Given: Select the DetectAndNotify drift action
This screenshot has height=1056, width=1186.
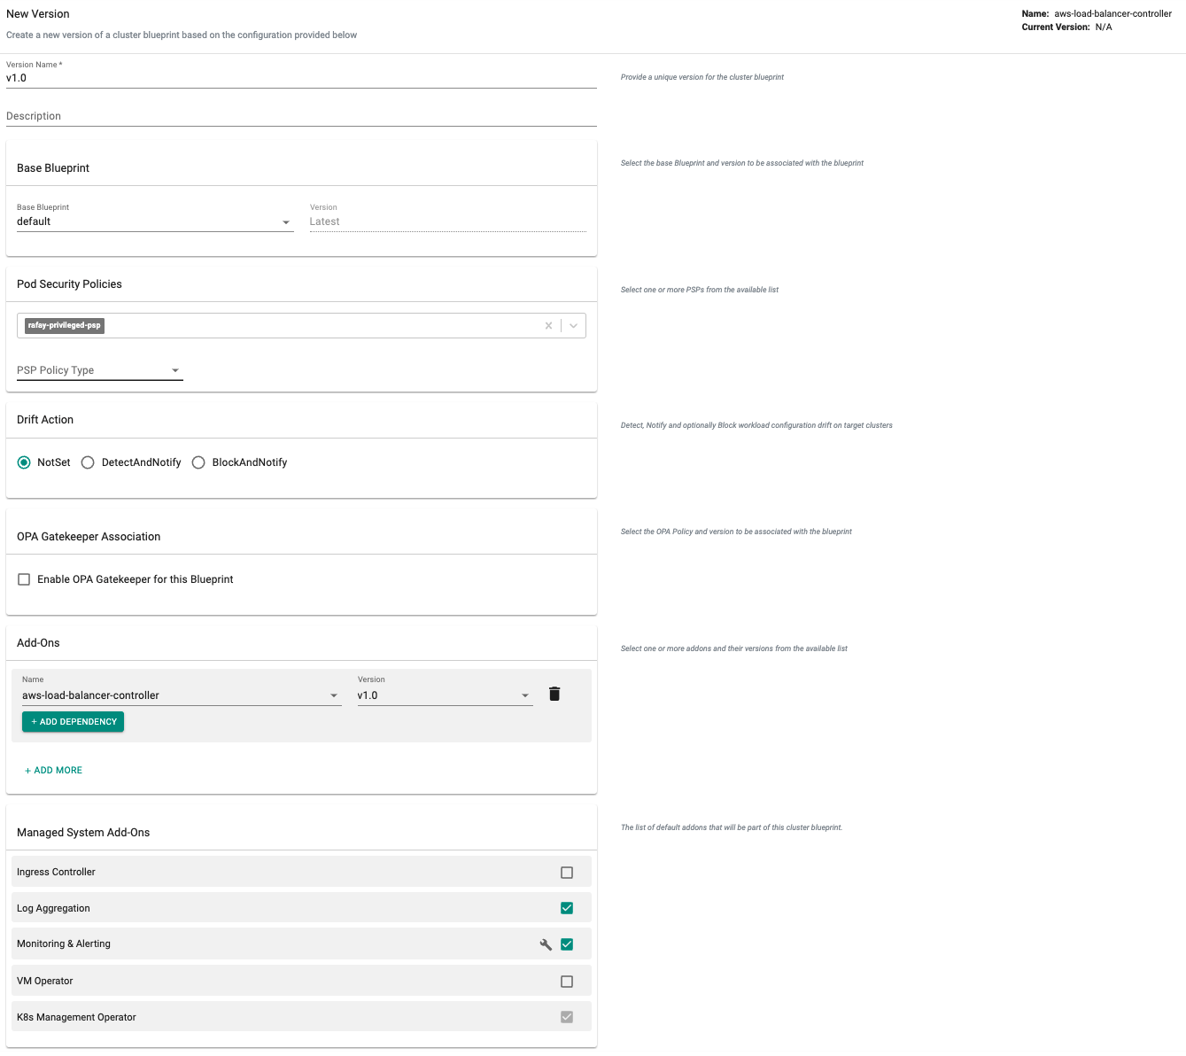Looking at the screenshot, I should [88, 462].
